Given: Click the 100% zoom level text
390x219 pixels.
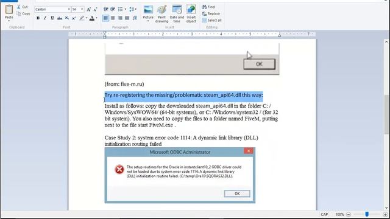Looking at the screenshot, I should (x=339, y=214).
